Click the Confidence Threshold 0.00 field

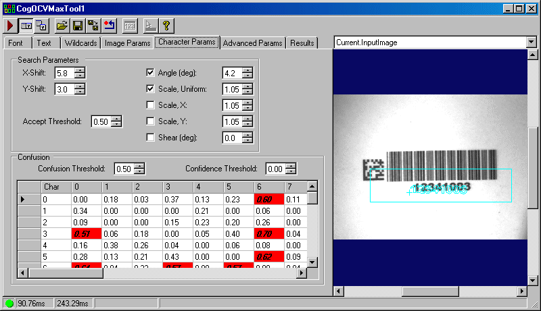coord(276,169)
